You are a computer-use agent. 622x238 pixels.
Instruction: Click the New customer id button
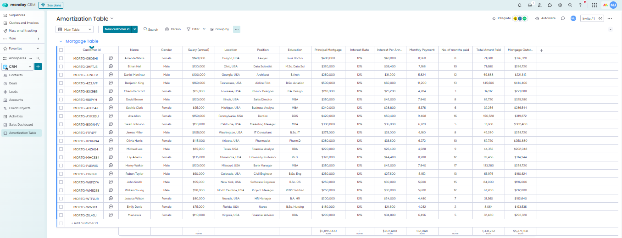pyautogui.click(x=117, y=29)
